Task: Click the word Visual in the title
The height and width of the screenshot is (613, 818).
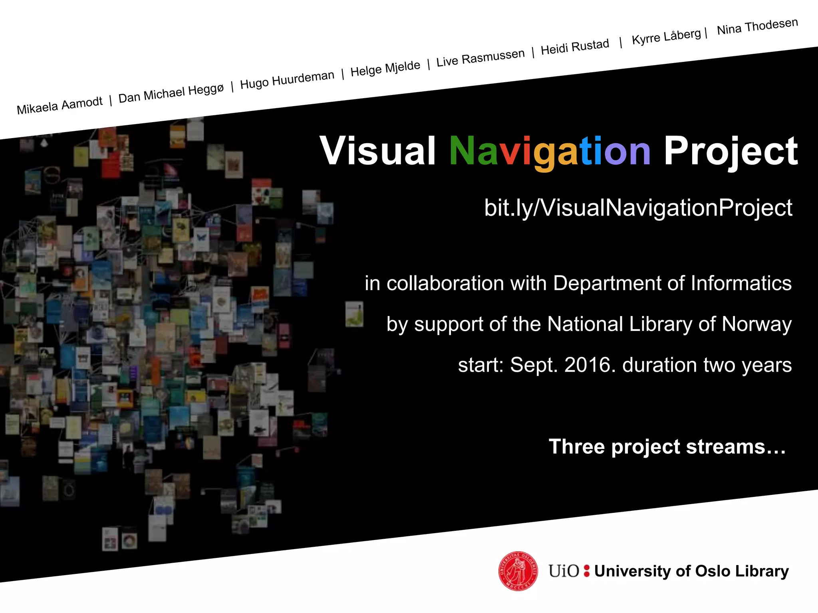Action: pos(377,151)
